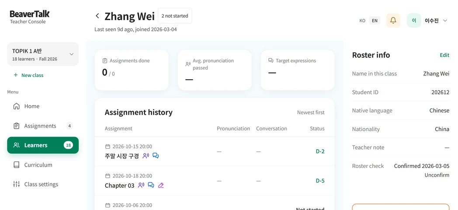Create a New class

(28, 75)
